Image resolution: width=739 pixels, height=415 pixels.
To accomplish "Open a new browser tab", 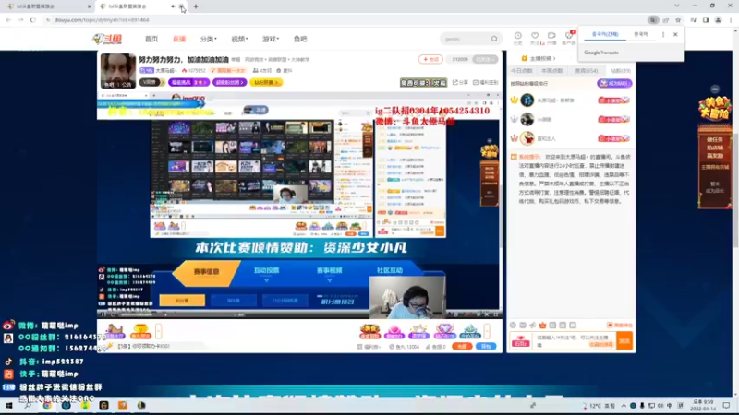I will pyautogui.click(x=196, y=6).
